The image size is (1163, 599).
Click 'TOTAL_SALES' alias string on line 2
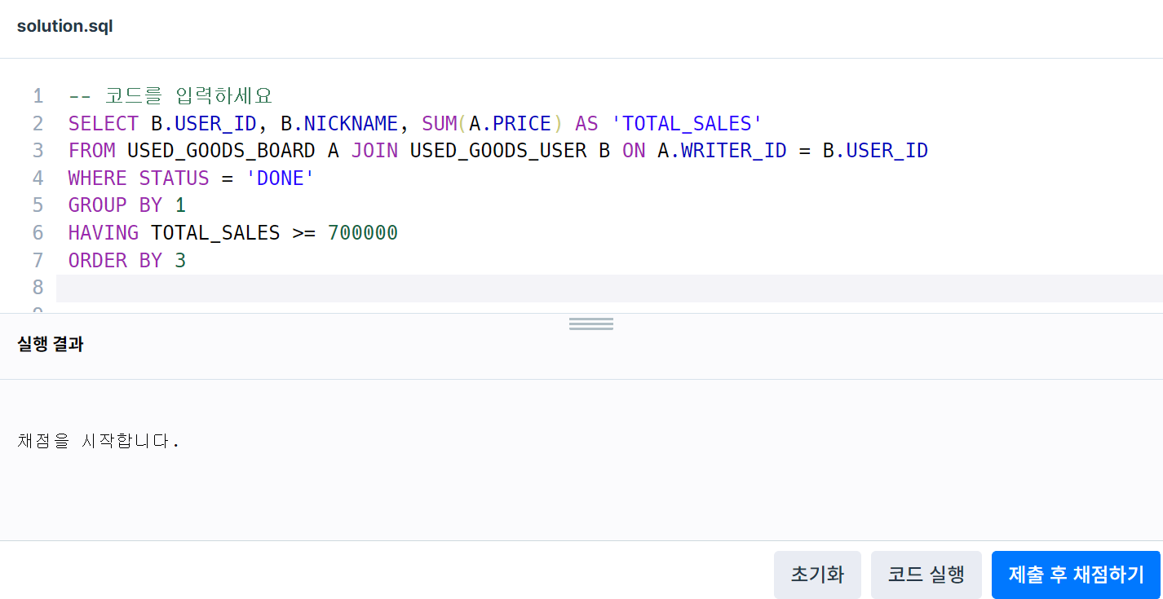[687, 124]
